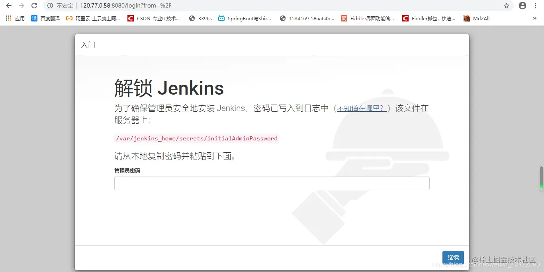Click the 管理员密码 label
Image resolution: width=544 pixels, height=272 pixels.
(127, 171)
